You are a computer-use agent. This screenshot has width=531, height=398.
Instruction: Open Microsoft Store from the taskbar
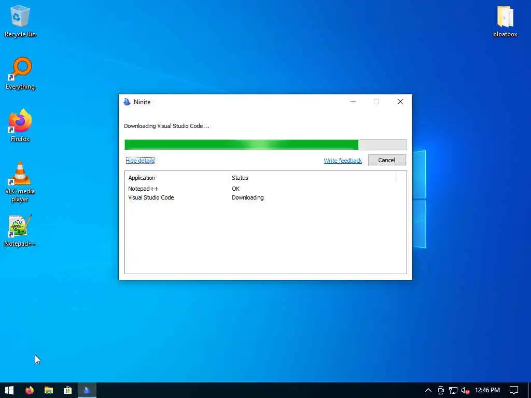click(x=68, y=390)
